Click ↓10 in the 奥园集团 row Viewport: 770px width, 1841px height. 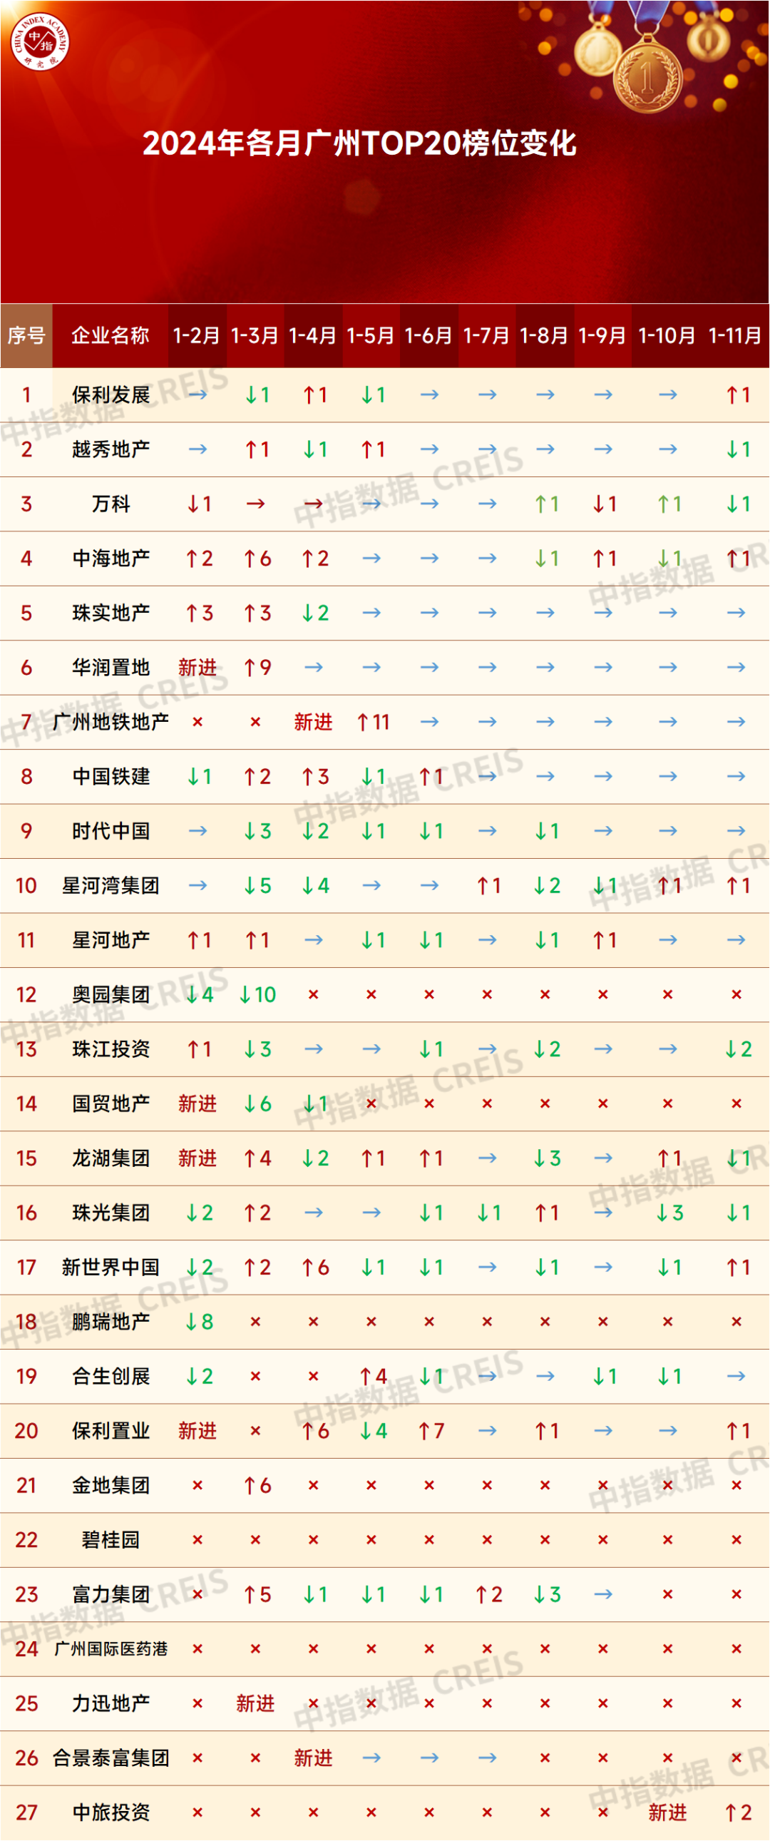(257, 995)
